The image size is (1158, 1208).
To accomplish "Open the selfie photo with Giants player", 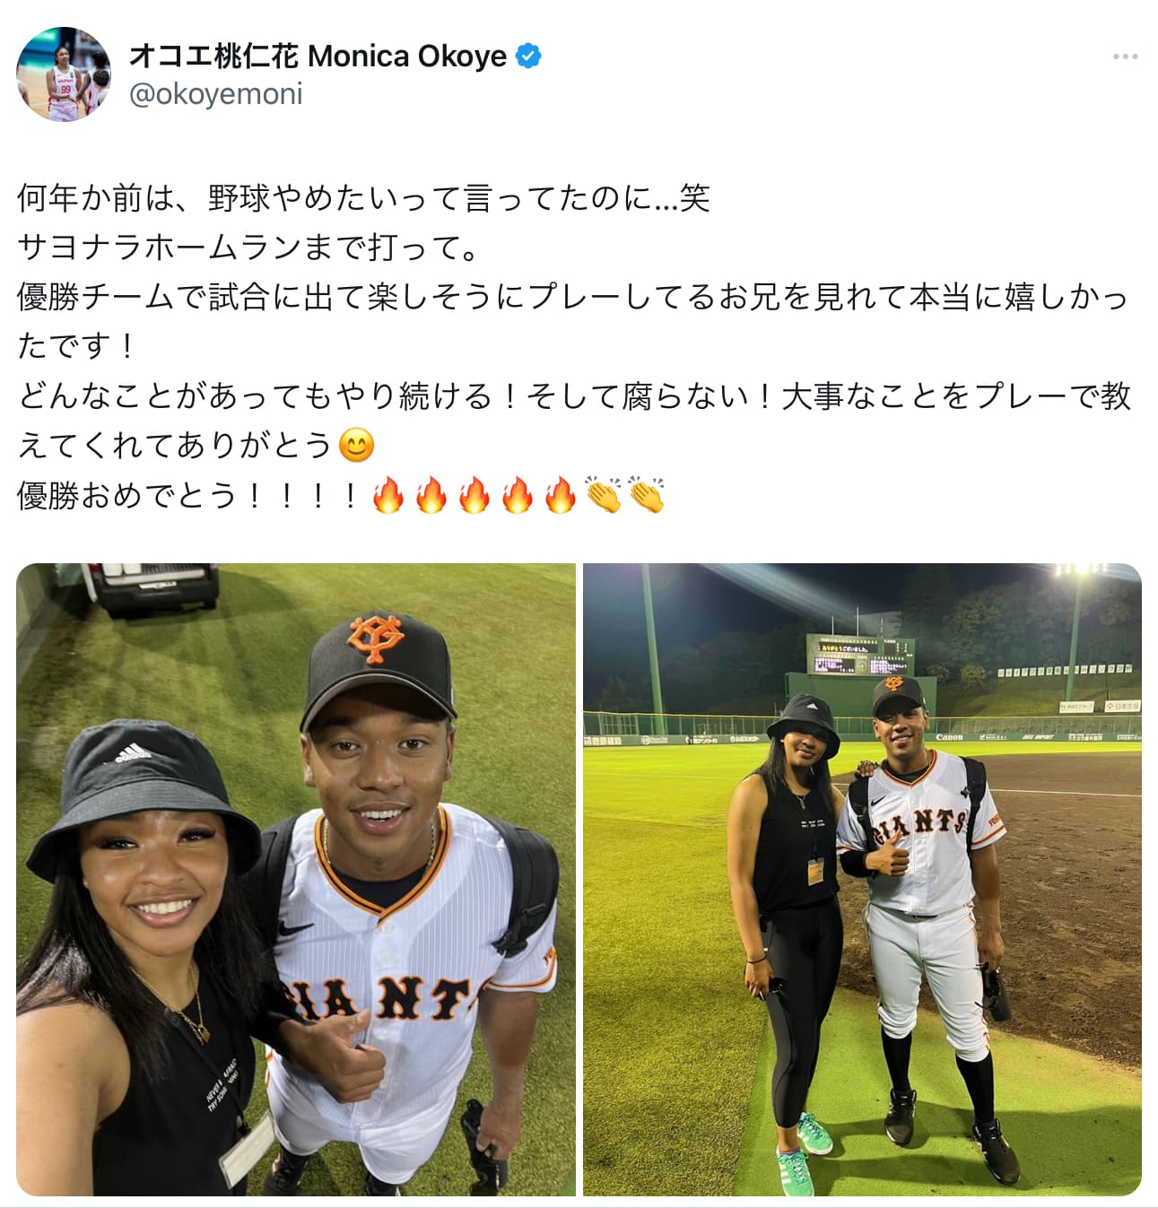I will tap(296, 879).
